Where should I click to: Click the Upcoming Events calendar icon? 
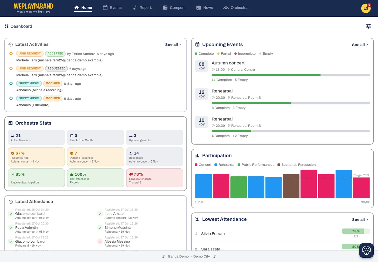[x=197, y=44]
